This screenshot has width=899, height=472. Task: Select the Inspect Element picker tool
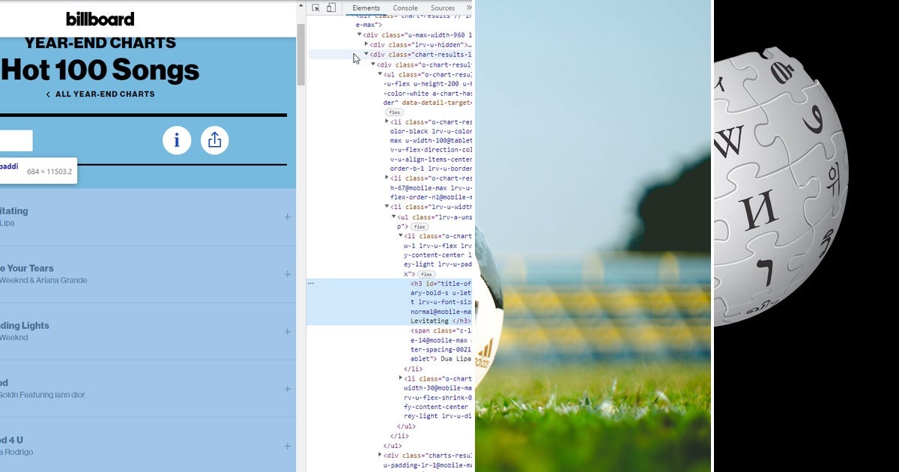point(316,7)
